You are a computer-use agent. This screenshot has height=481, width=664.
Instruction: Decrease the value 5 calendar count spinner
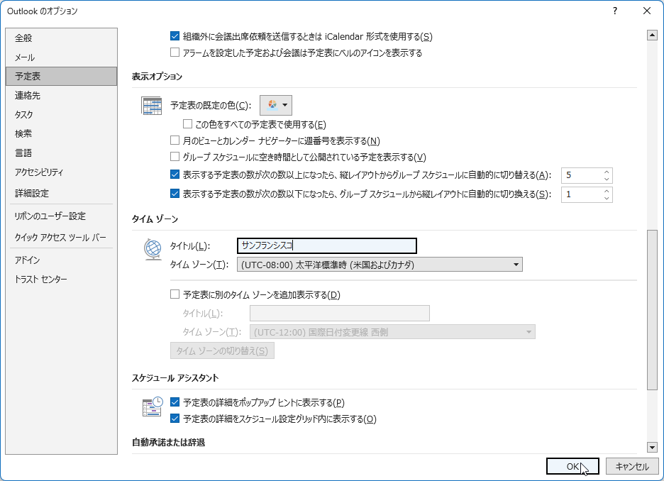point(607,179)
